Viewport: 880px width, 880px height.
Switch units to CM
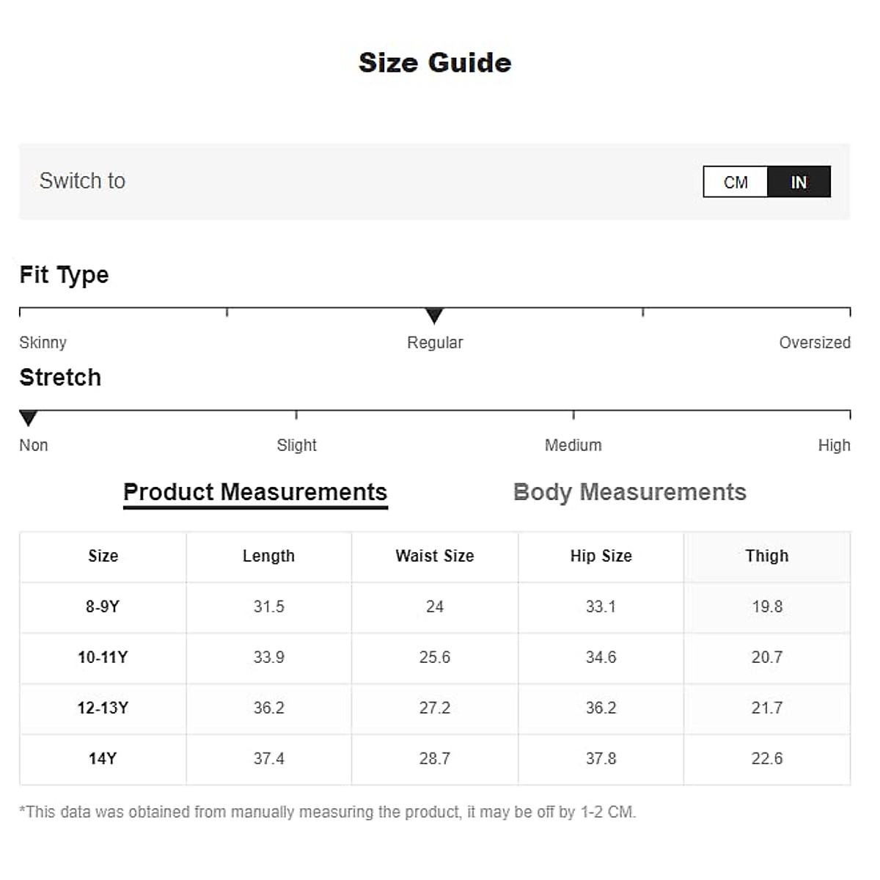coord(736,182)
